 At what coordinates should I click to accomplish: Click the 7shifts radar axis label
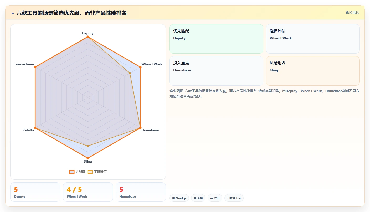pos(28,130)
